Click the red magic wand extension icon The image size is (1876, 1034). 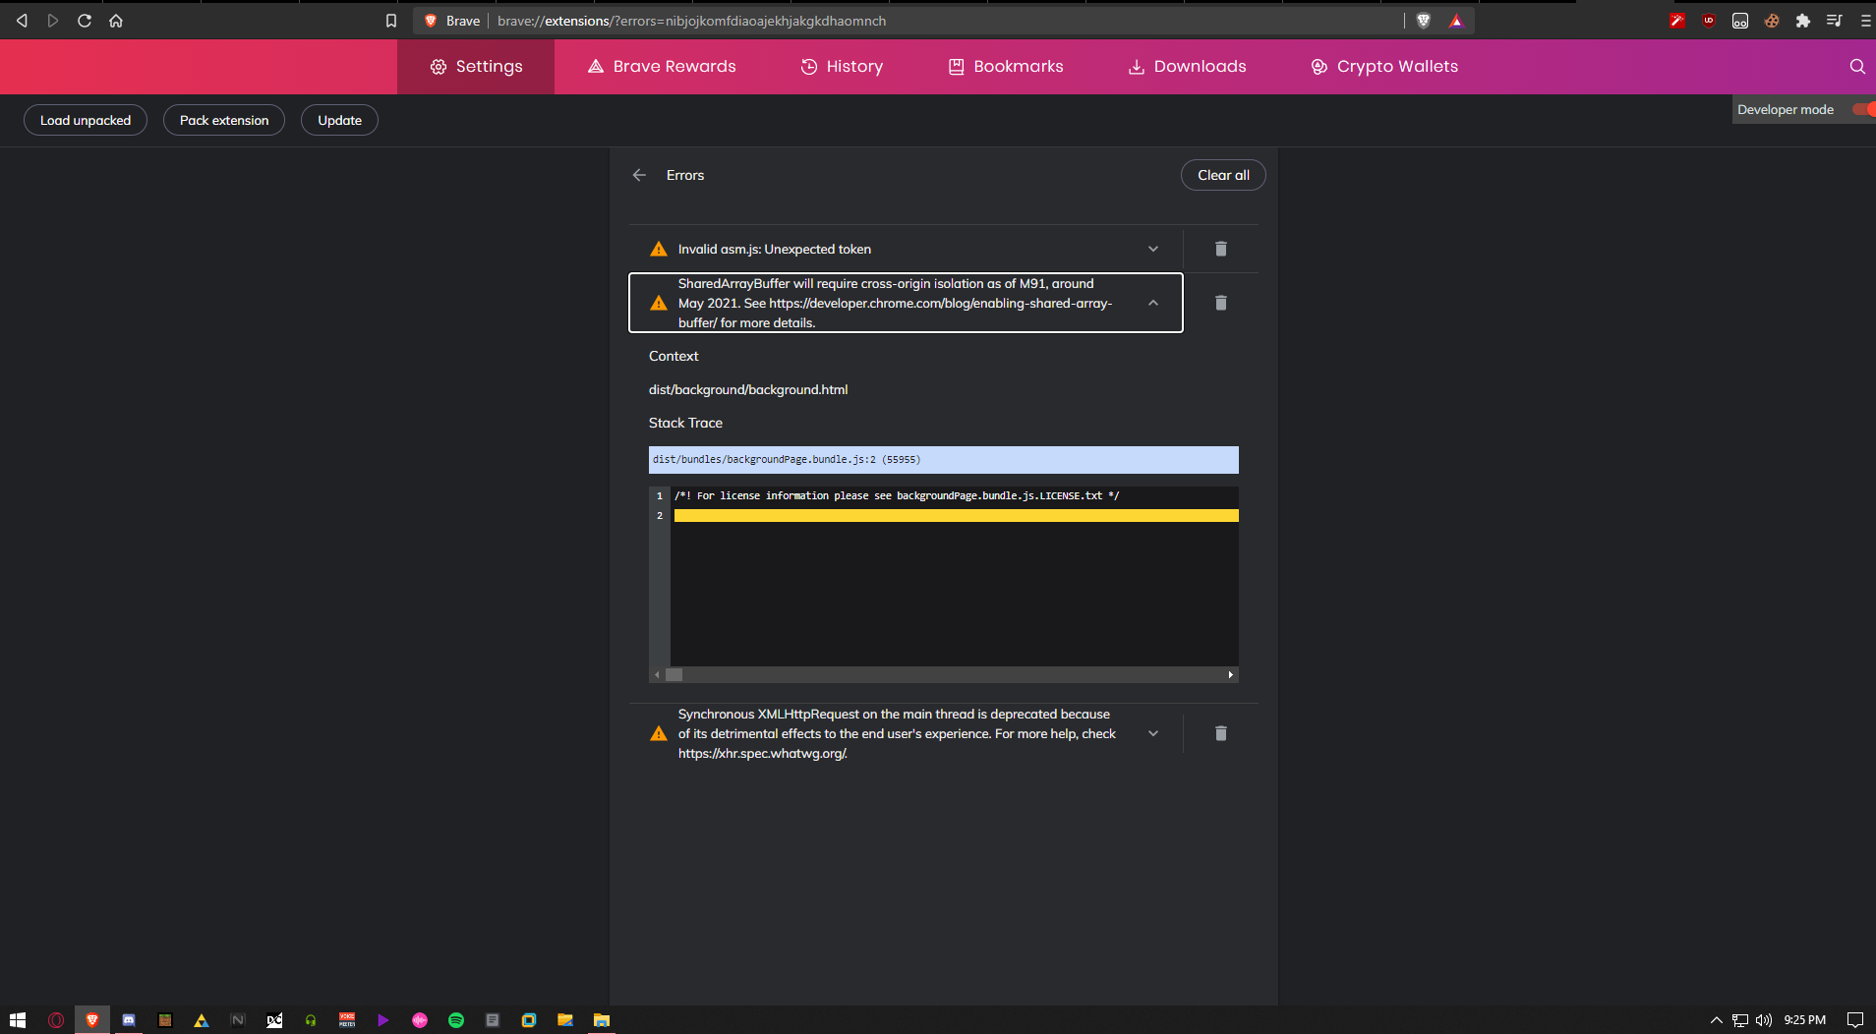tap(1677, 20)
